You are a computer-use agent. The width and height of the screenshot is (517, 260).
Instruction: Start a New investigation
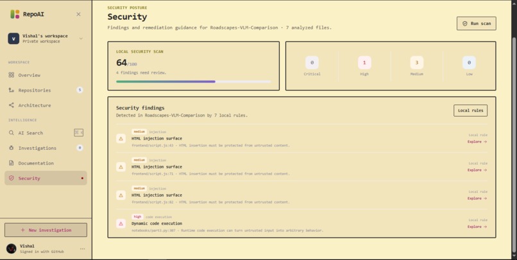point(46,230)
